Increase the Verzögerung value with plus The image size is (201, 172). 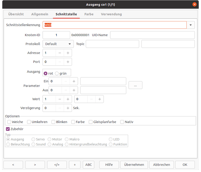tap(68, 108)
